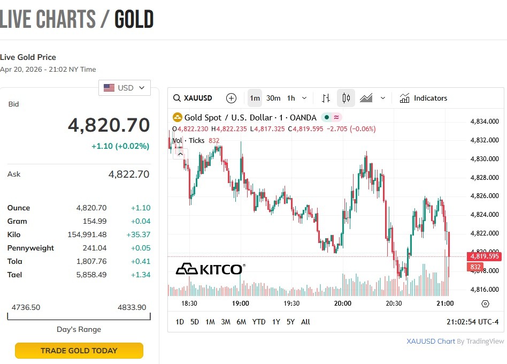507x364 pixels.
Task: Select the candlestick chart style icon
Action: click(346, 98)
